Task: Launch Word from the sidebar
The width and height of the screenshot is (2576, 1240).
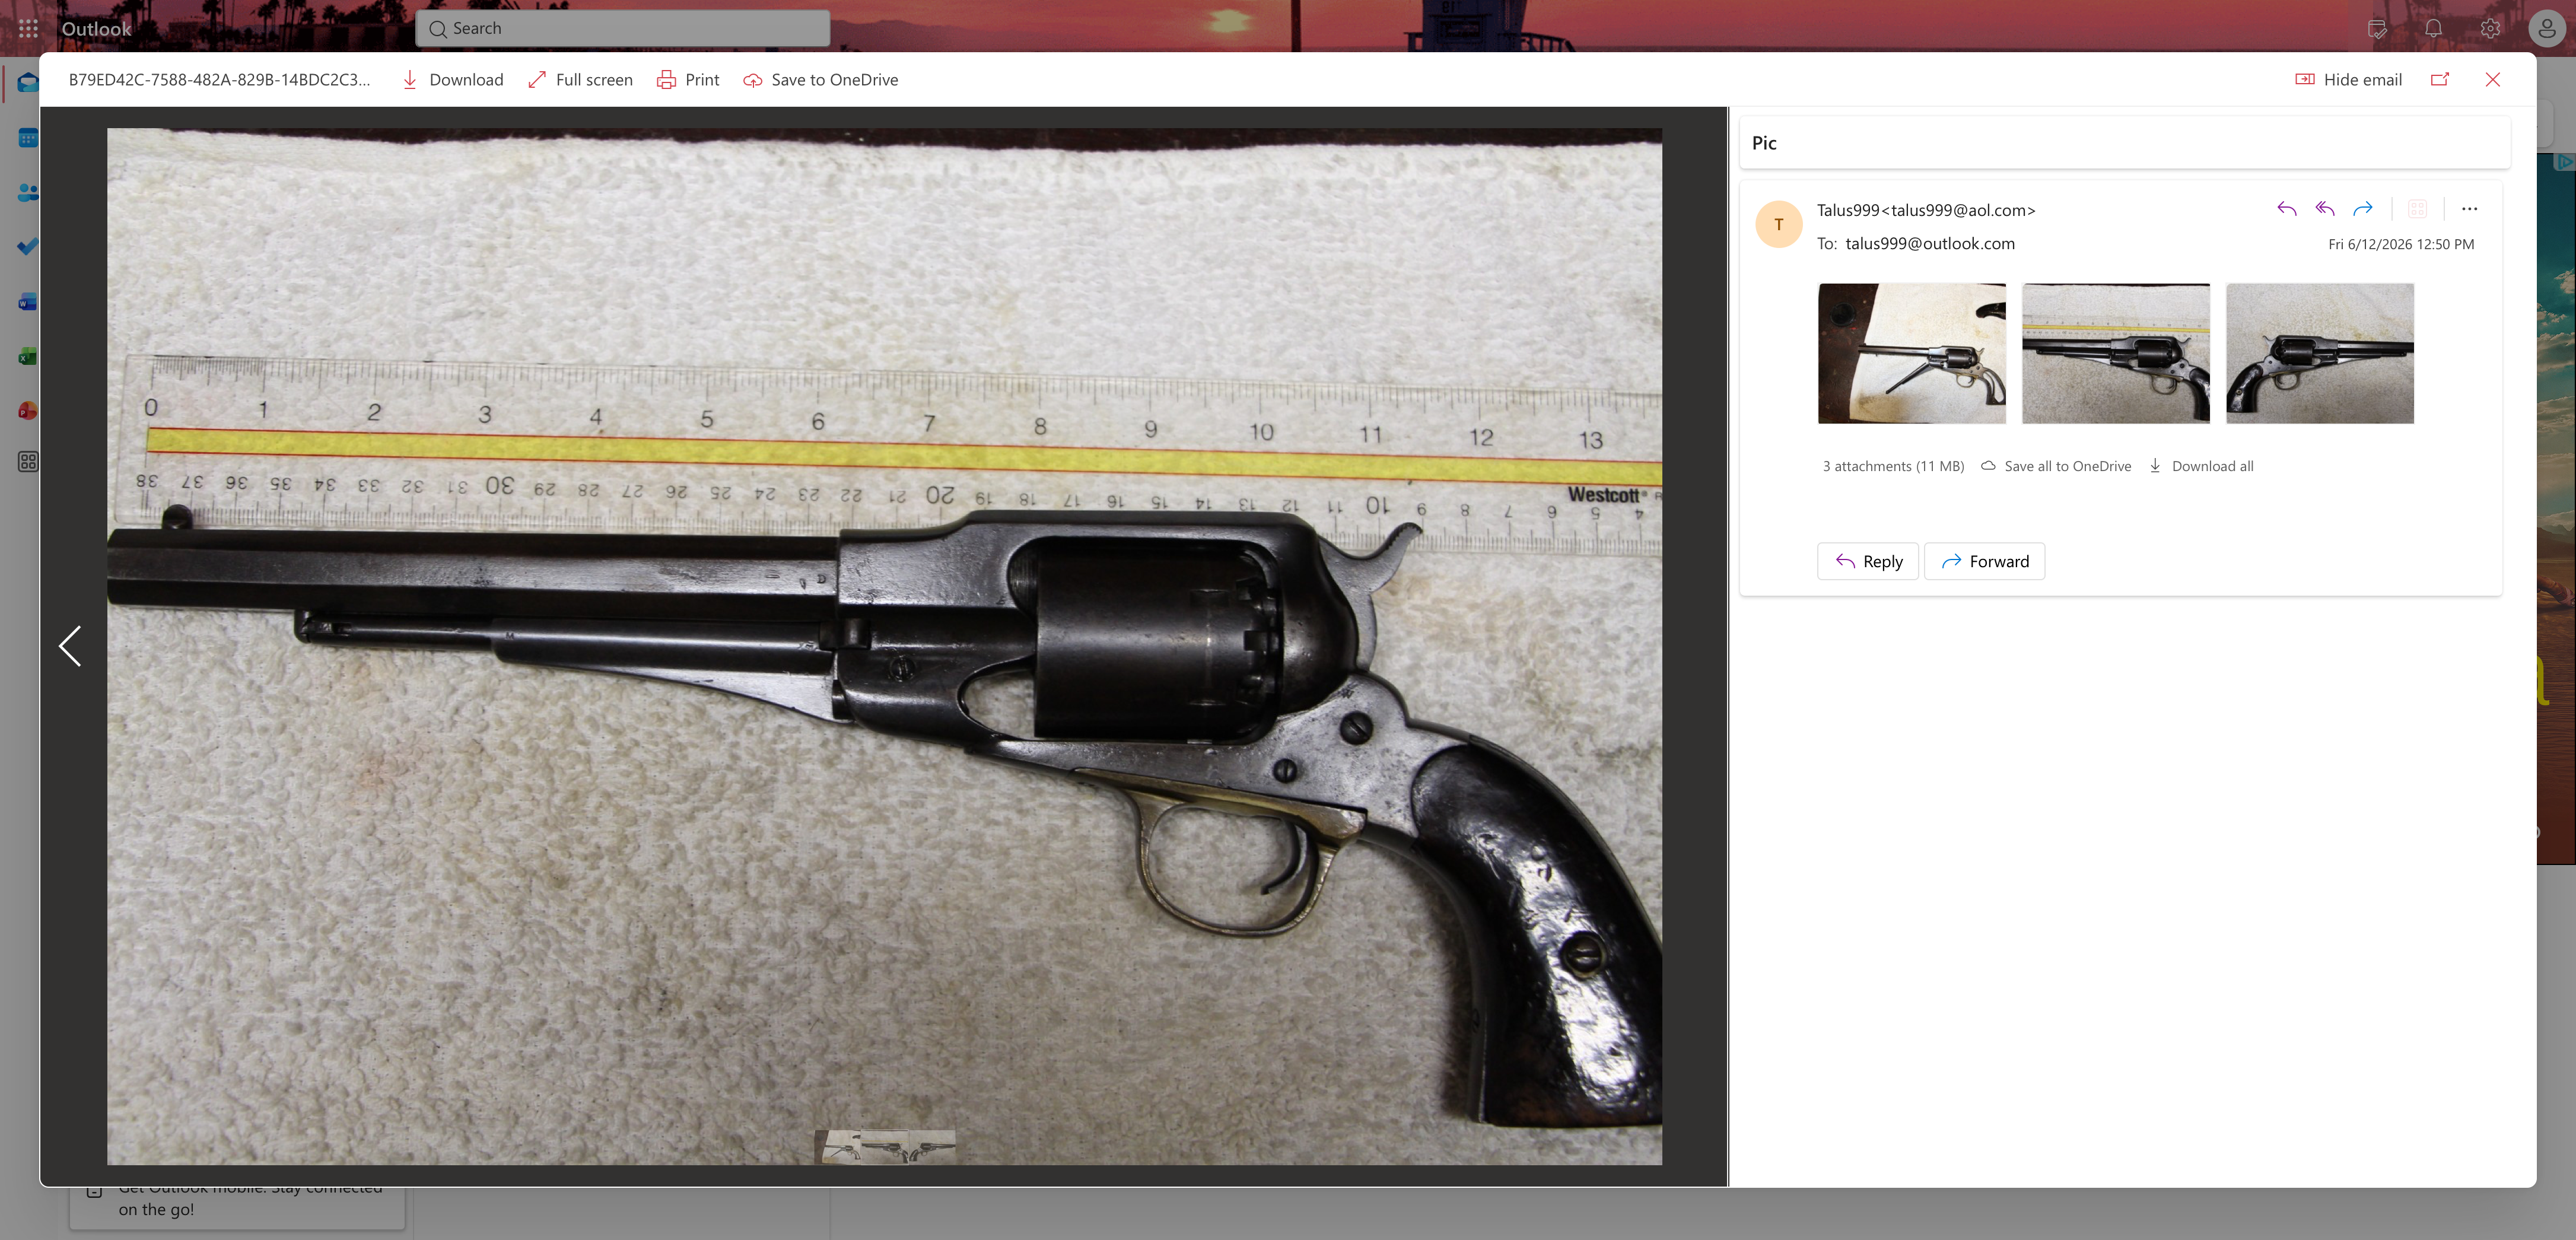Action: pos(28,301)
